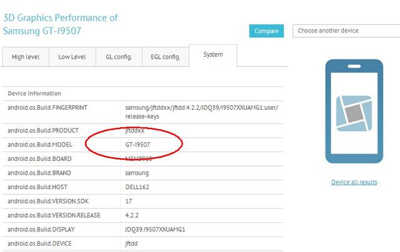Click the Device Information section header
The image size is (400, 252).
(x=34, y=94)
